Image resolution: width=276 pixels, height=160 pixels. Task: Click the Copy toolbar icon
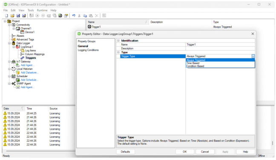[85, 16]
